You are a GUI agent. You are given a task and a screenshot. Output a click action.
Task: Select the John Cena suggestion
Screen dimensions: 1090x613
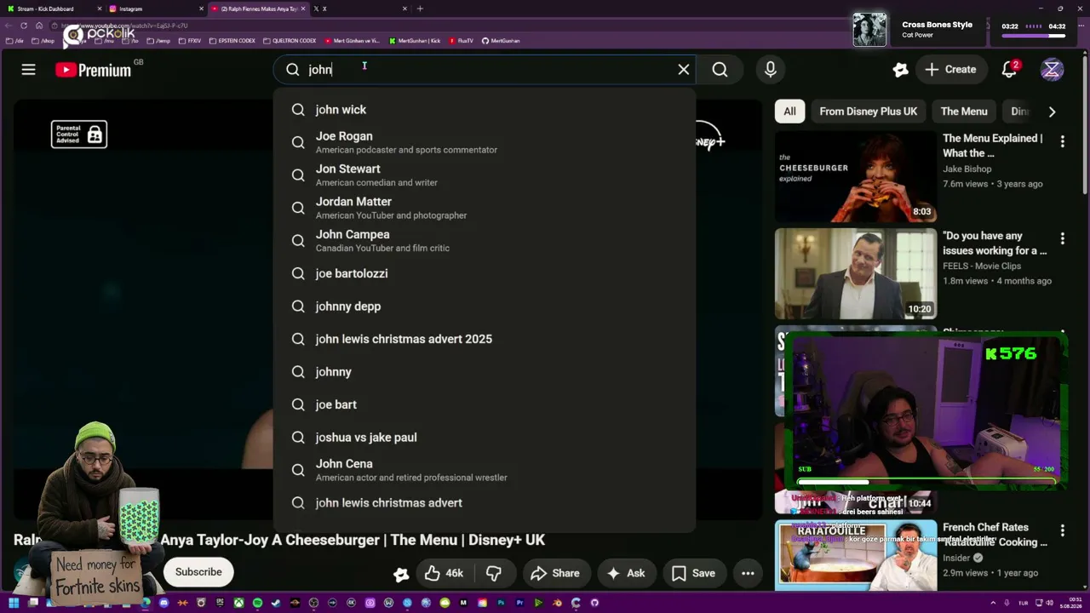(x=484, y=470)
